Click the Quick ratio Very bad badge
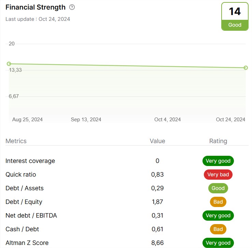Image resolution: width=252 pixels, height=248 pixels. [218, 175]
